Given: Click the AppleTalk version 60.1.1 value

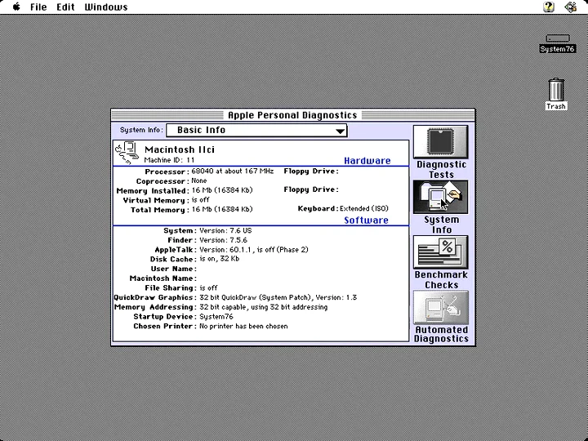Looking at the screenshot, I should coord(254,250).
